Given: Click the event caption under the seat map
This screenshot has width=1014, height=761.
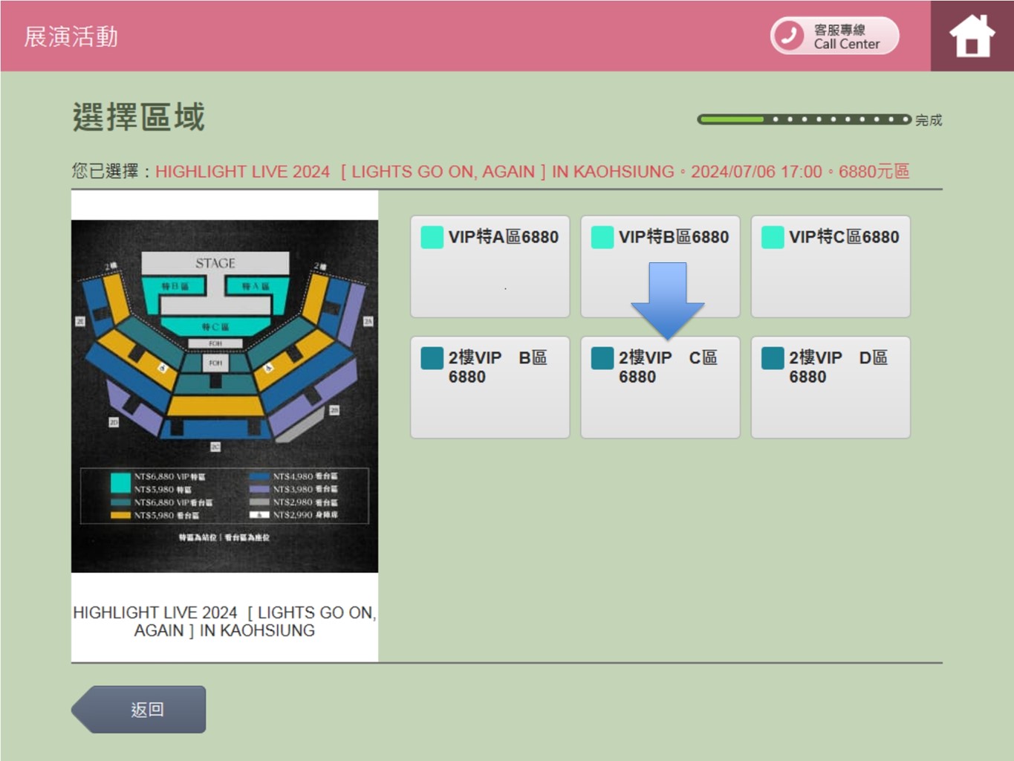Looking at the screenshot, I should 224,621.
